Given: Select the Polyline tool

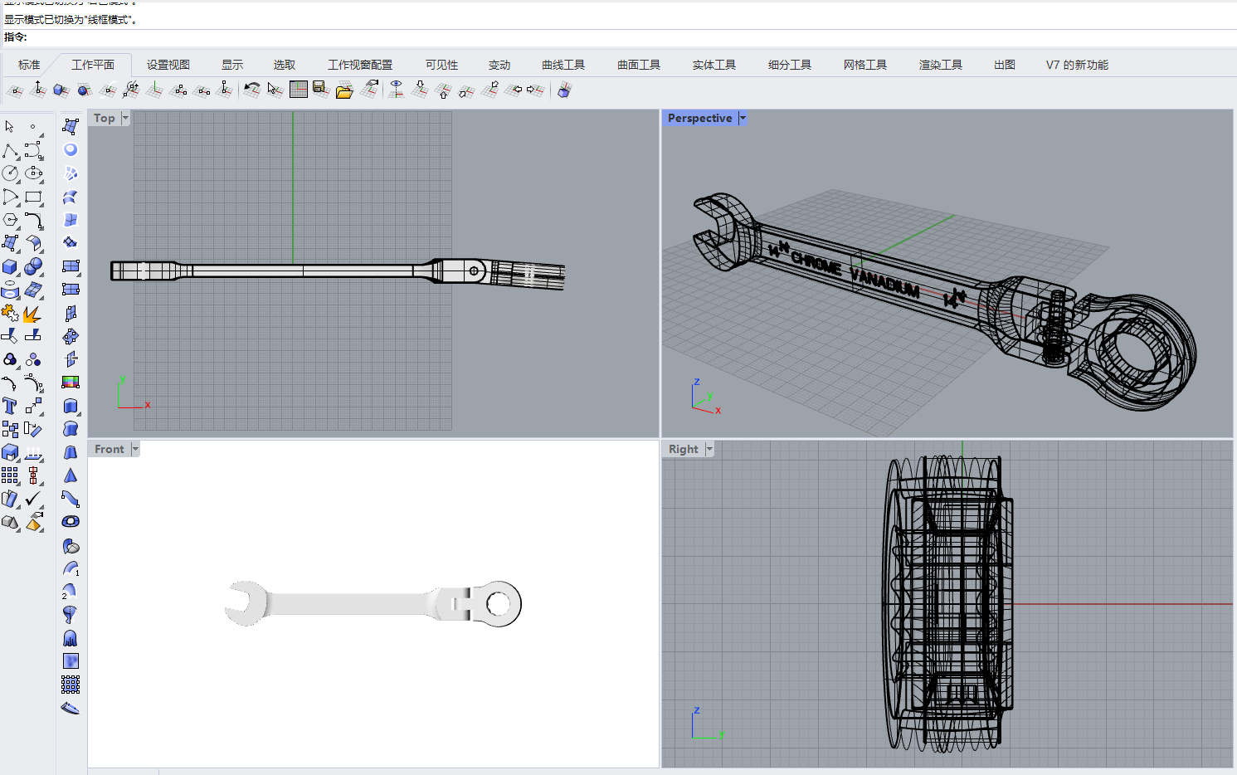Looking at the screenshot, I should [10, 151].
